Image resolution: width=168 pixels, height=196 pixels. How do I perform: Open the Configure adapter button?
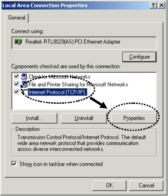pos(140,57)
